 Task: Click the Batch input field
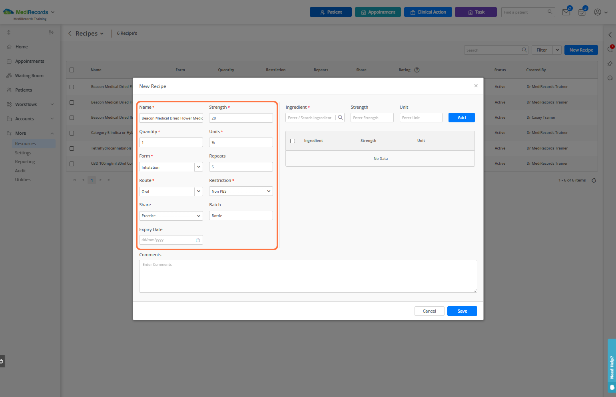241,215
